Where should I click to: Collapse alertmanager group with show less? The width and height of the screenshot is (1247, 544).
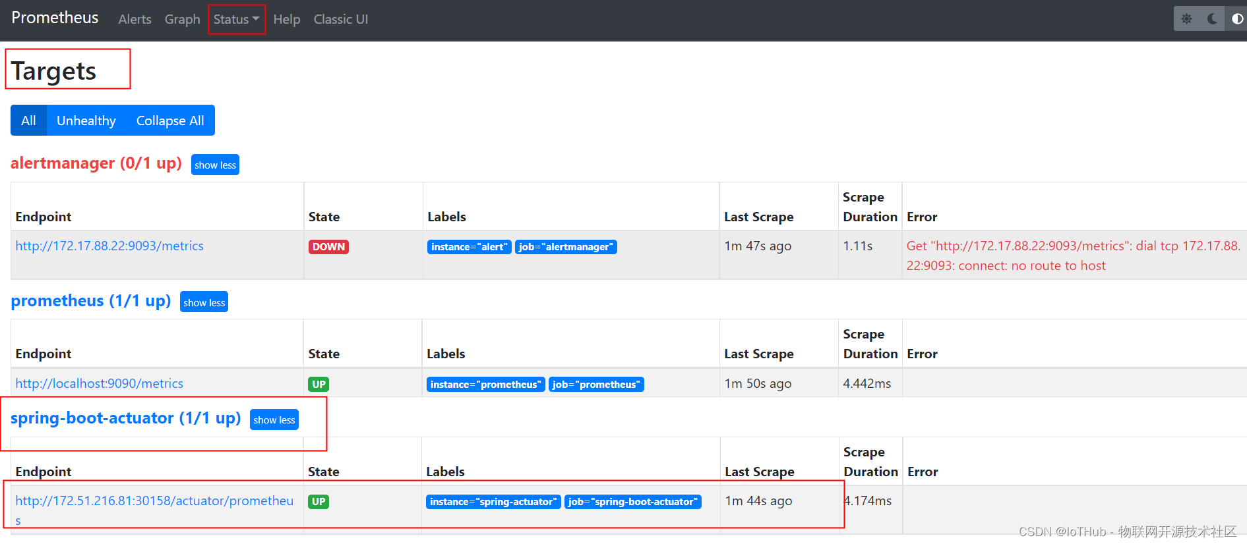(215, 165)
